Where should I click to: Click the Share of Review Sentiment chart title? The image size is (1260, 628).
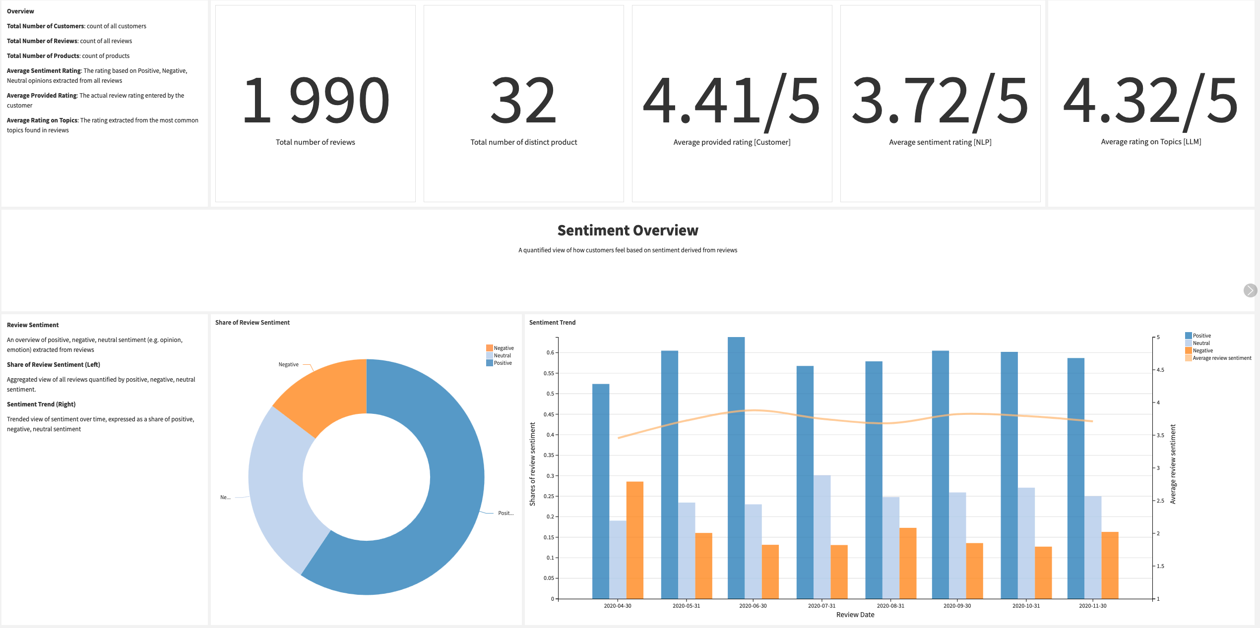252,322
